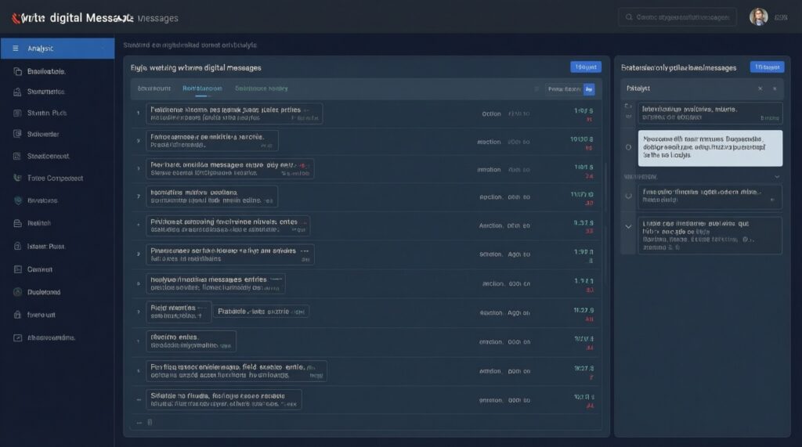The height and width of the screenshot is (447, 802).
Task: Switch to the underlined middle tab
Action: (201, 89)
